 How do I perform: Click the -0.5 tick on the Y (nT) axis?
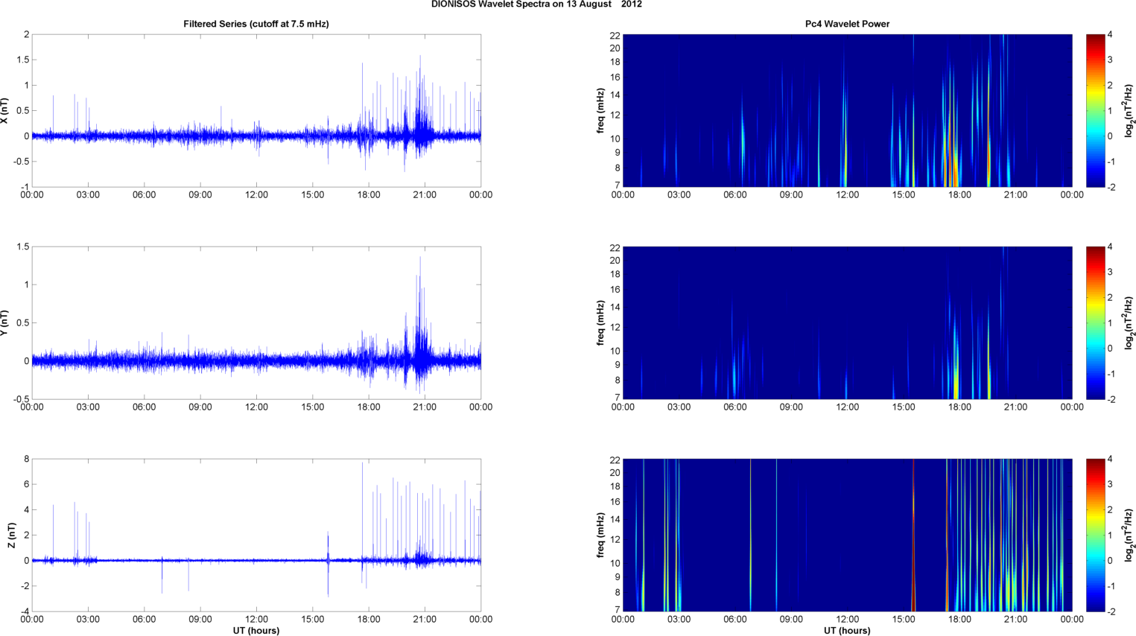21,399
